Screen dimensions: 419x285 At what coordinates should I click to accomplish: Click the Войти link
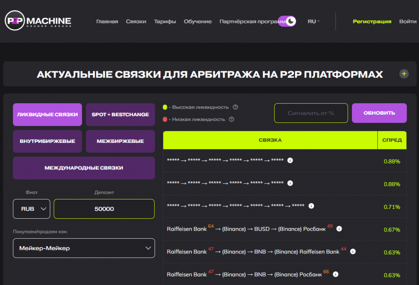pos(408,21)
